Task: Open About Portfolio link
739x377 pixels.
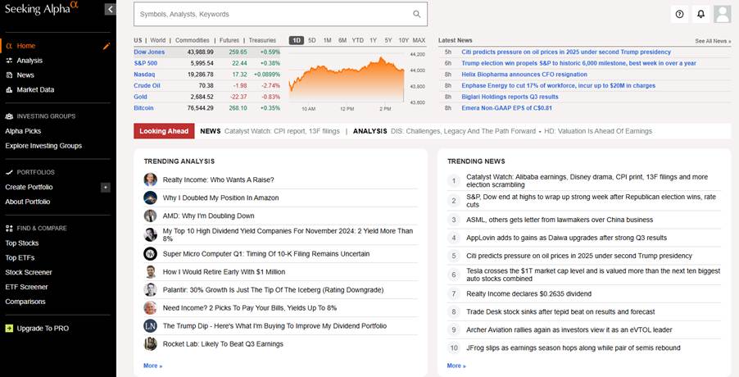Action: pos(27,202)
